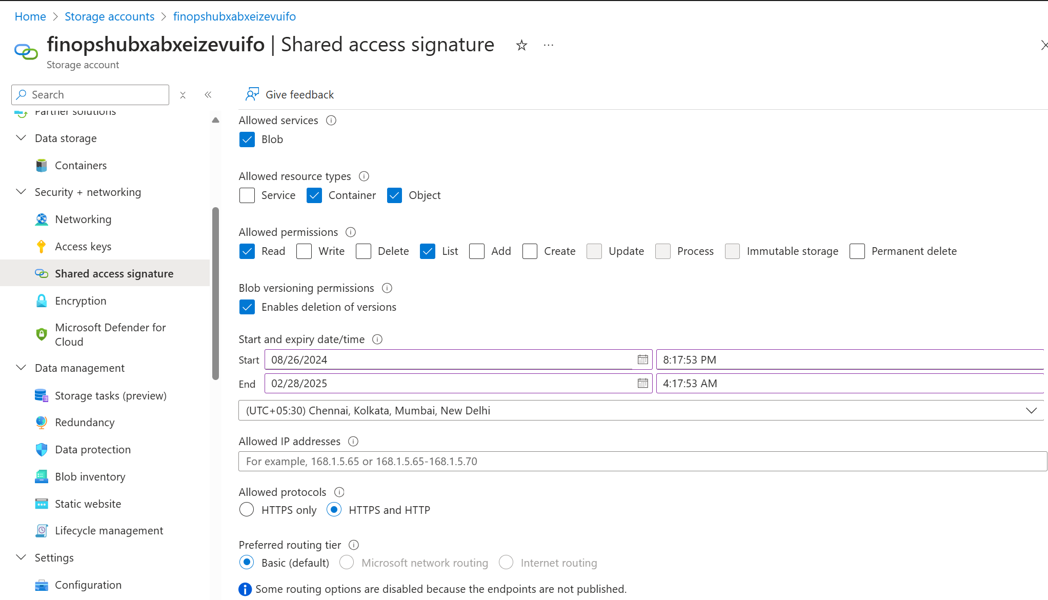
Task: Uncheck the Object resource type checkbox
Action: pyautogui.click(x=394, y=195)
